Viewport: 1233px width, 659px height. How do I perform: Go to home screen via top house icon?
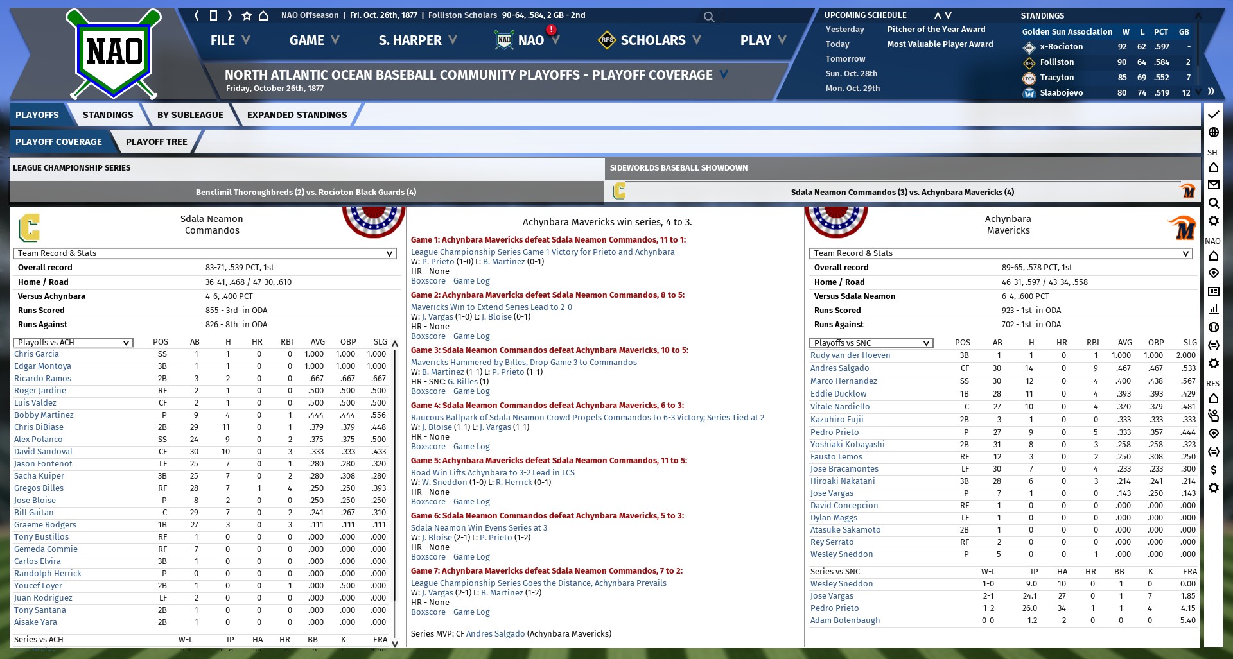(263, 15)
